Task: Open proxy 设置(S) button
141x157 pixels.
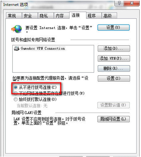Action: click(x=114, y=78)
